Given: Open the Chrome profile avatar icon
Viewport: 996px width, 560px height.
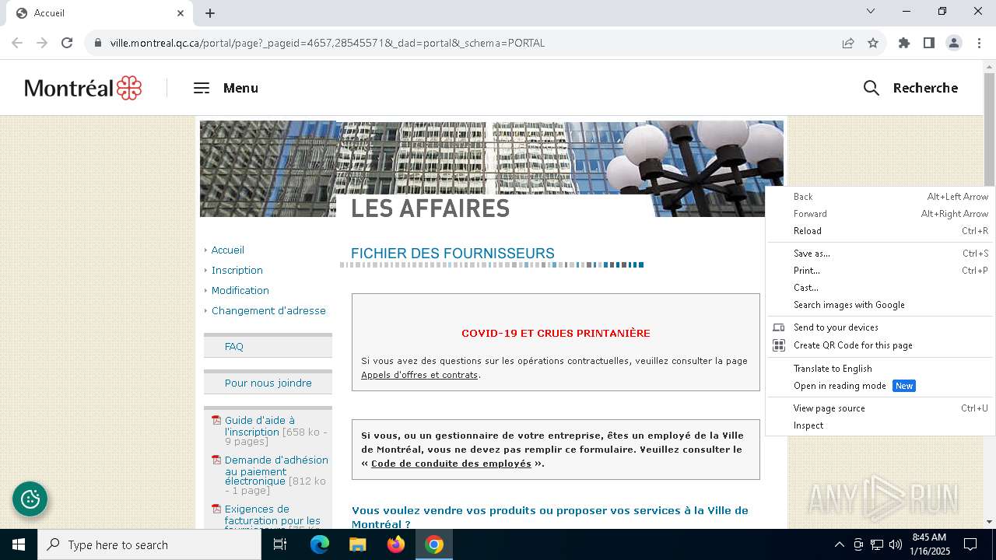Looking at the screenshot, I should [954, 43].
